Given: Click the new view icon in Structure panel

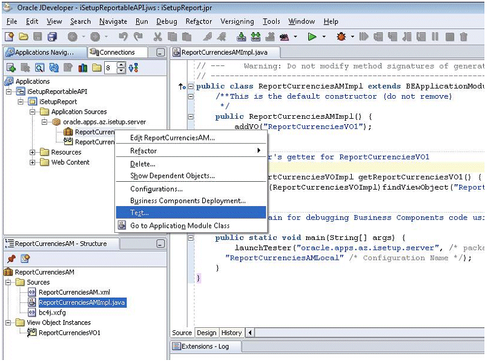Looking at the screenshot, I should click(25, 258).
